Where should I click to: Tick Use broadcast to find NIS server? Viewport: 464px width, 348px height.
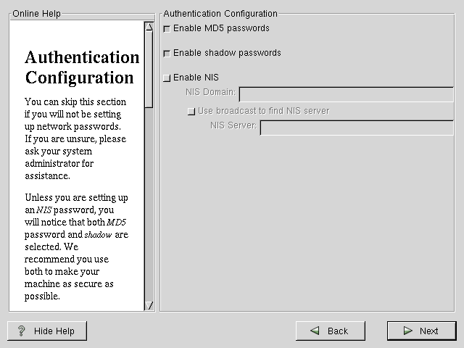(x=191, y=112)
